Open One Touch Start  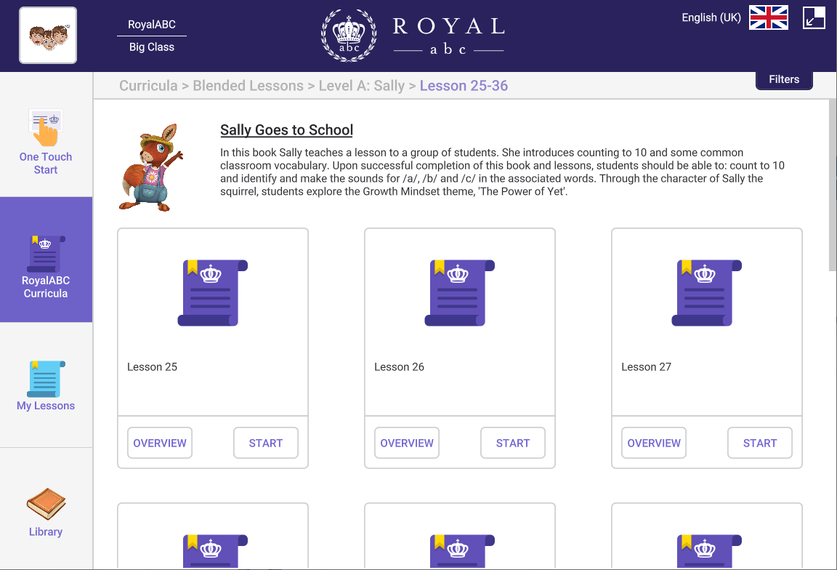pos(46,142)
